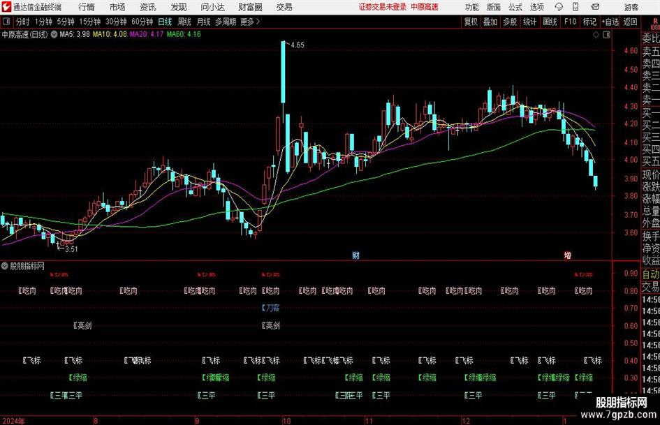Click the purple MA20: 4.17 value
Screen dimensions: 660x425
click(x=147, y=34)
